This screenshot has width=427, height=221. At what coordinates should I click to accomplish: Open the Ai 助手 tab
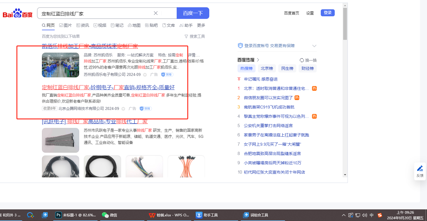pos(186,25)
